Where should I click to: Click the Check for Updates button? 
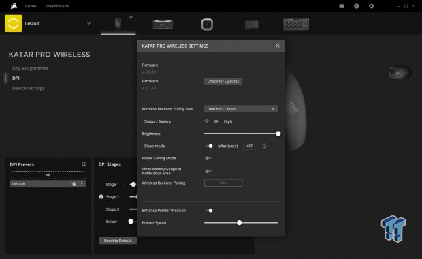[223, 81]
